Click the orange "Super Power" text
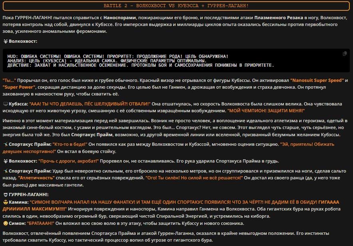This screenshot has height=246, width=353. point(19,87)
